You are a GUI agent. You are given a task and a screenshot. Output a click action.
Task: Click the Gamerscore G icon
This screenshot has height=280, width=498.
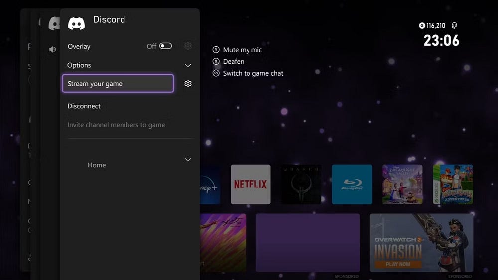click(422, 26)
